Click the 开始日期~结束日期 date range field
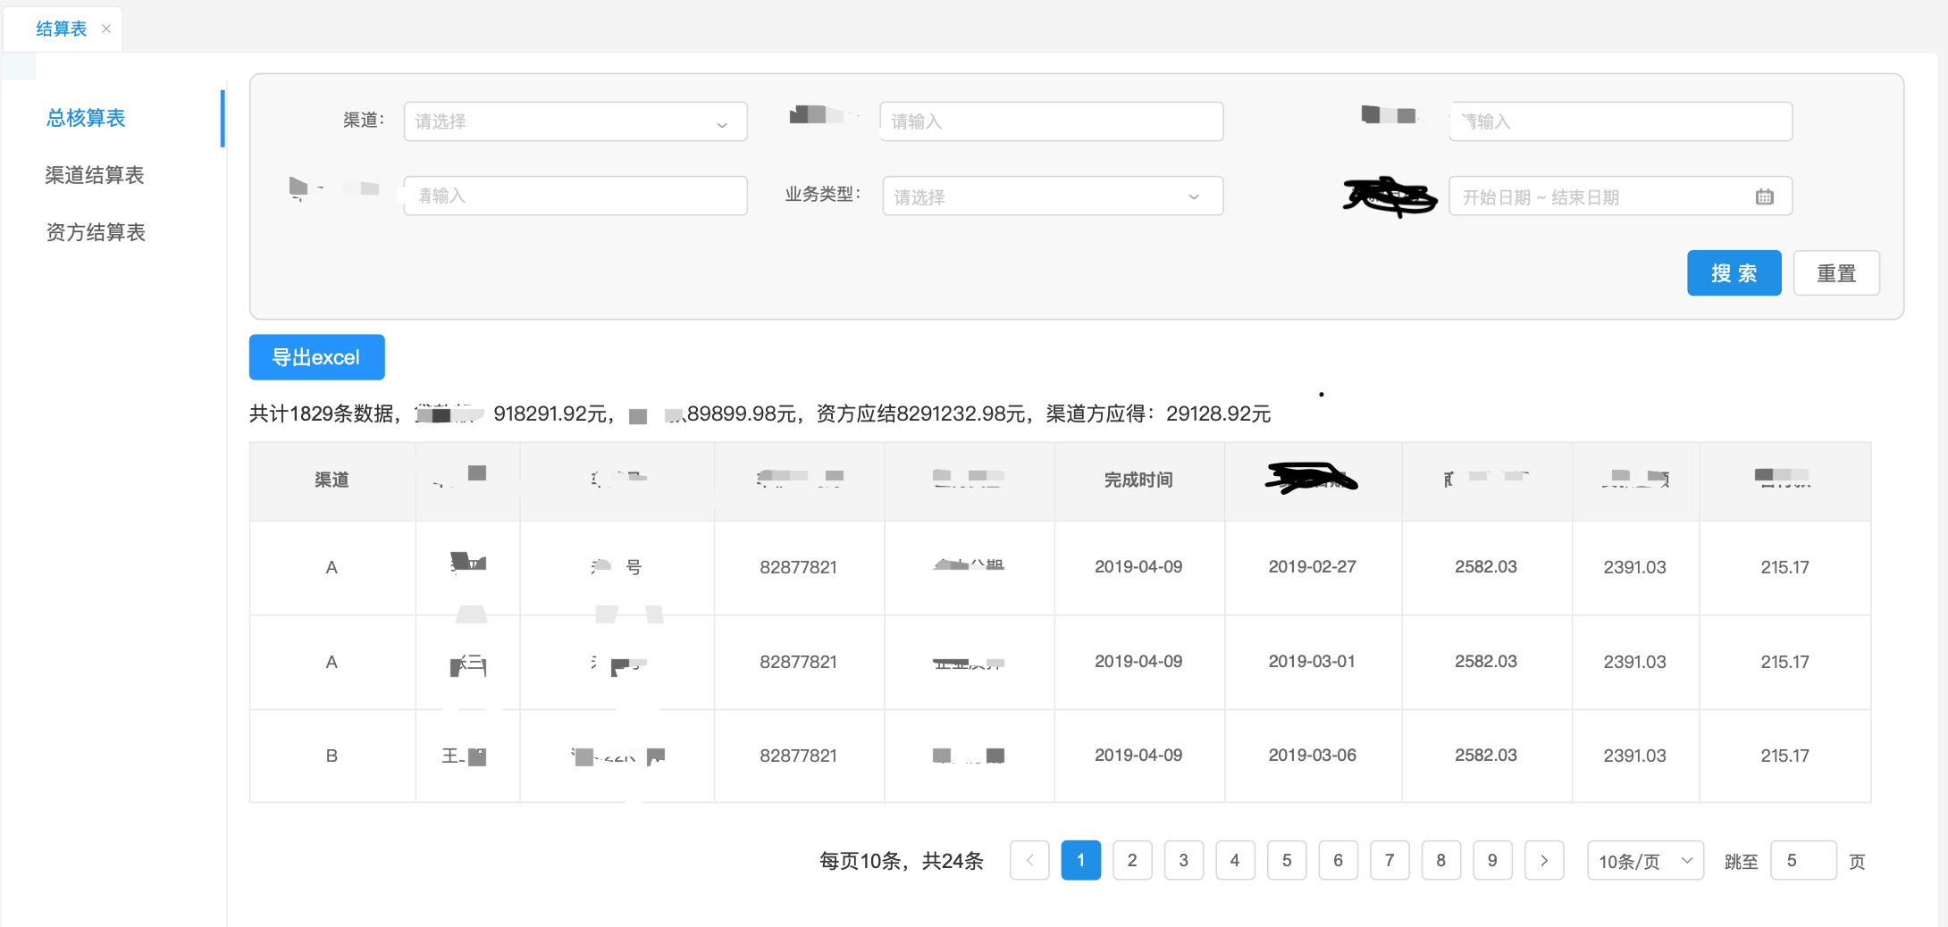 [1600, 196]
